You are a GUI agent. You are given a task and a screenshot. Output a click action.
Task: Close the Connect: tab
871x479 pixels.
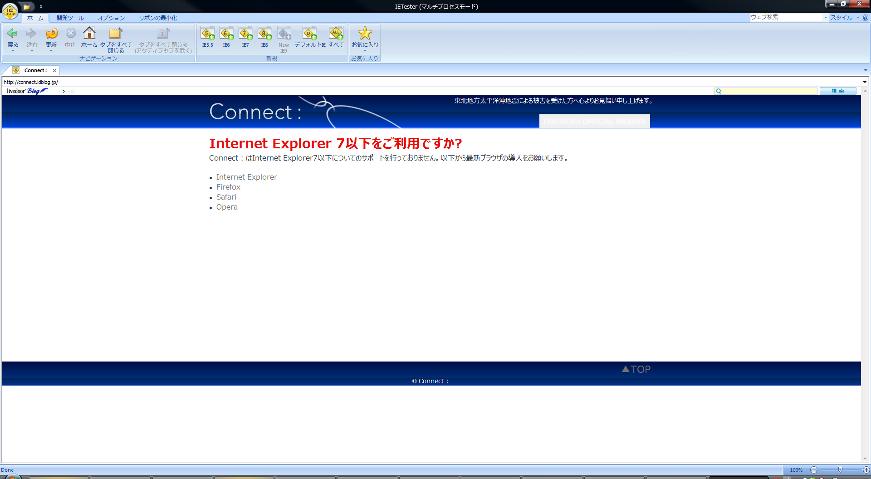coord(54,70)
